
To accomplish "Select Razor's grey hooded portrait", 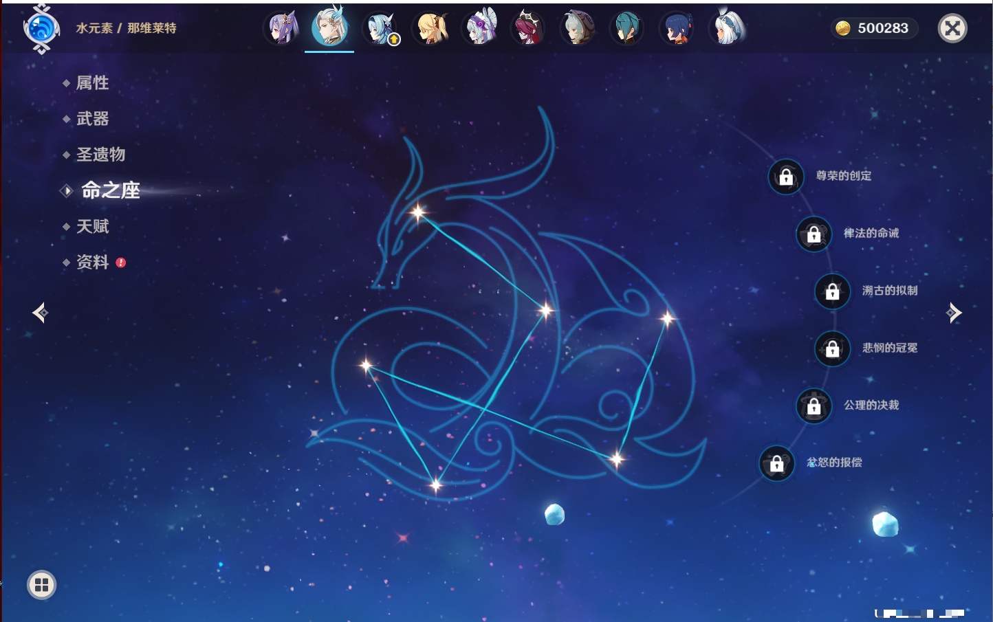I will tap(578, 29).
